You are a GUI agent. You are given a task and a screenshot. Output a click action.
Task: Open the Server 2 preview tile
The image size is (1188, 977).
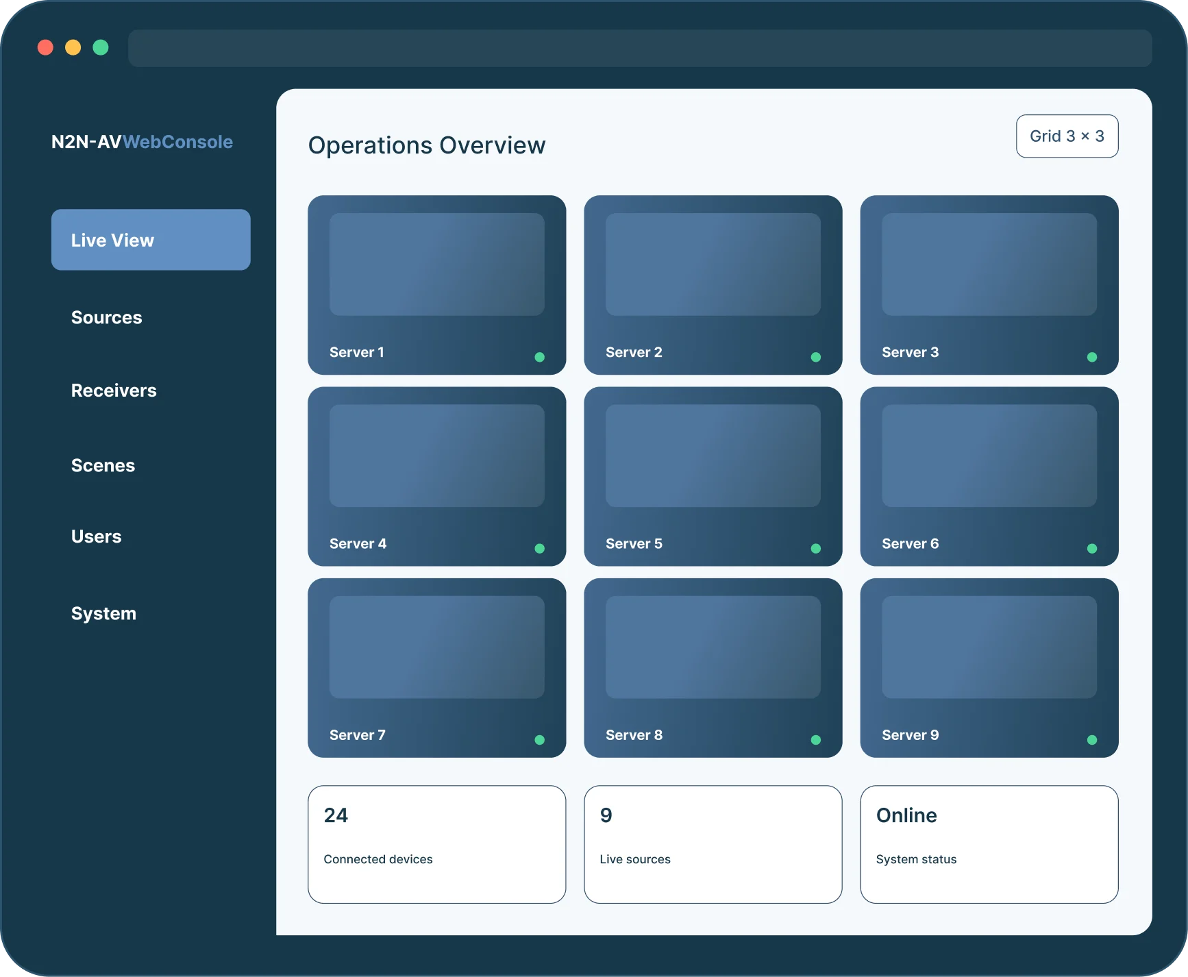pyautogui.click(x=713, y=285)
